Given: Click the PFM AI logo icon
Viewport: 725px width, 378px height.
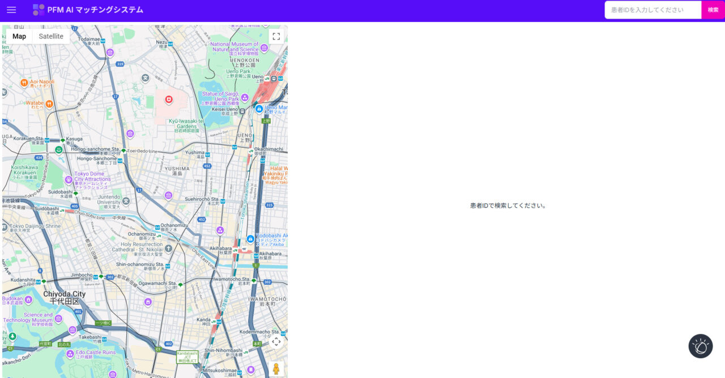Looking at the screenshot, I should [x=39, y=10].
